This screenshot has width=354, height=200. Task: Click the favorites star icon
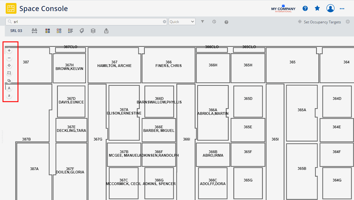pos(317,8)
